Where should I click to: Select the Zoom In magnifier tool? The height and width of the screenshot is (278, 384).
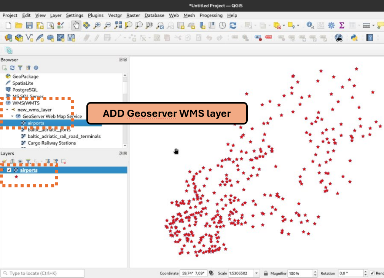pyautogui.click(x=97, y=25)
